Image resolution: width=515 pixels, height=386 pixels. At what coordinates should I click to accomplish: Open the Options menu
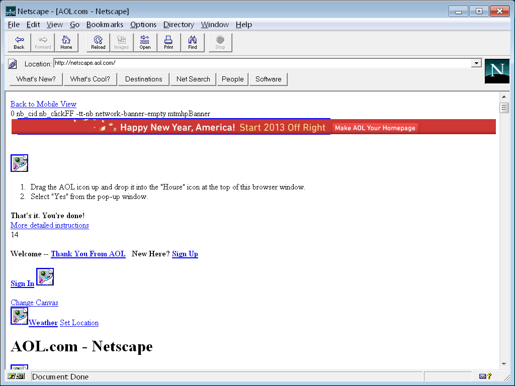[x=143, y=25]
